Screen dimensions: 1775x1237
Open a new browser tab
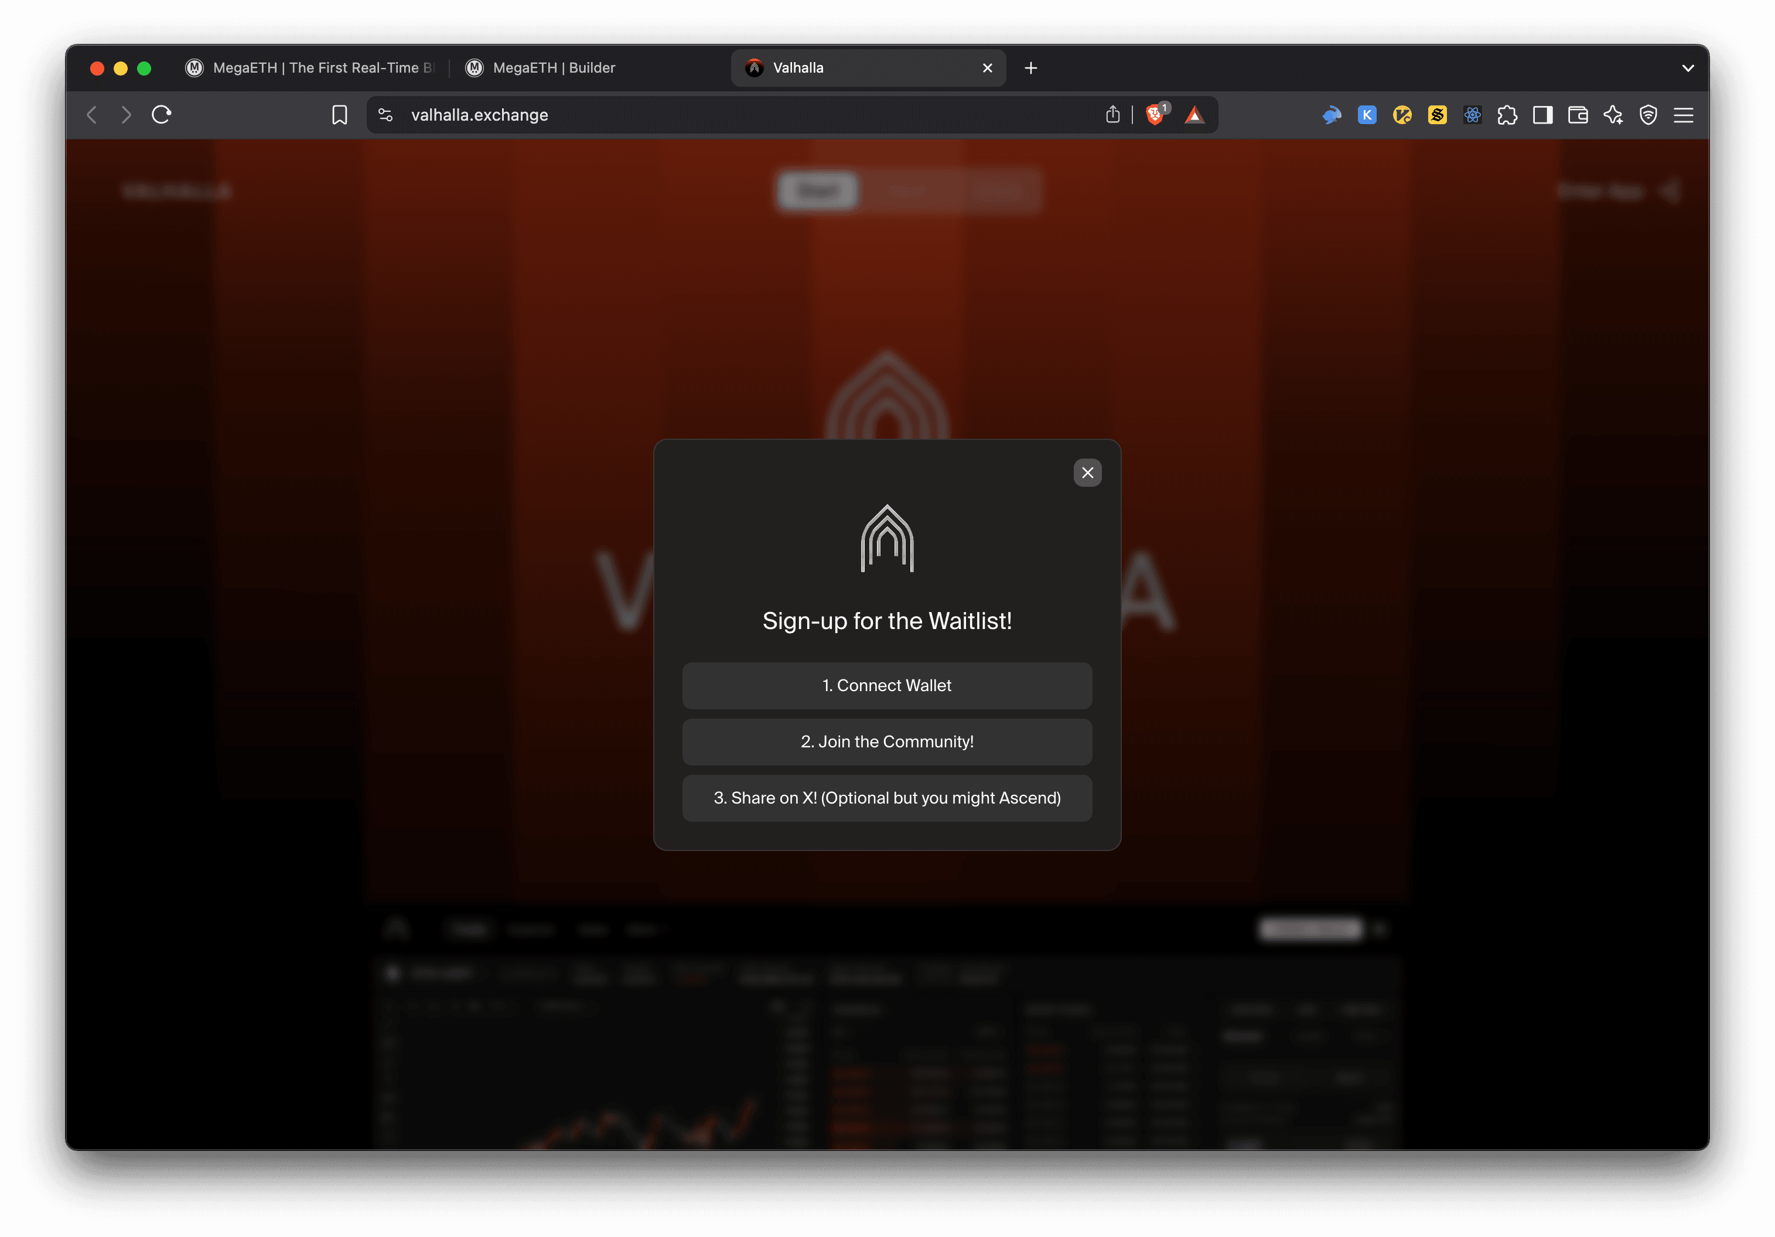pos(1030,68)
